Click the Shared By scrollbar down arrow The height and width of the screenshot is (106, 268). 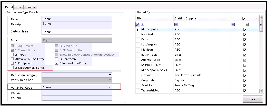click(x=261, y=91)
